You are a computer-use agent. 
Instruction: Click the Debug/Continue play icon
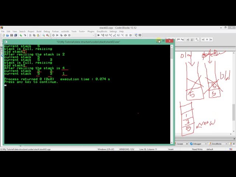pos(98,35)
